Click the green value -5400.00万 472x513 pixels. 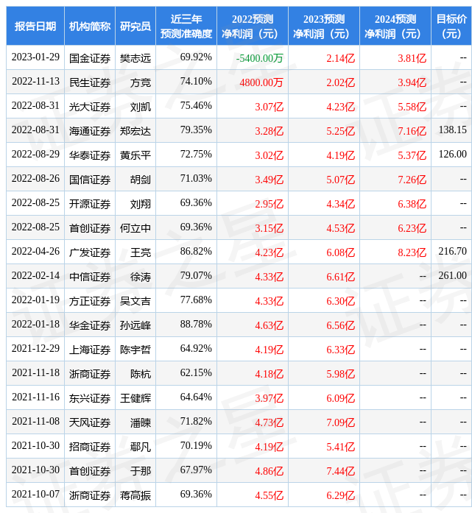click(260, 58)
